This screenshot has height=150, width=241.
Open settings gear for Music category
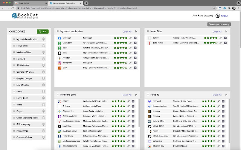tap(44, 91)
